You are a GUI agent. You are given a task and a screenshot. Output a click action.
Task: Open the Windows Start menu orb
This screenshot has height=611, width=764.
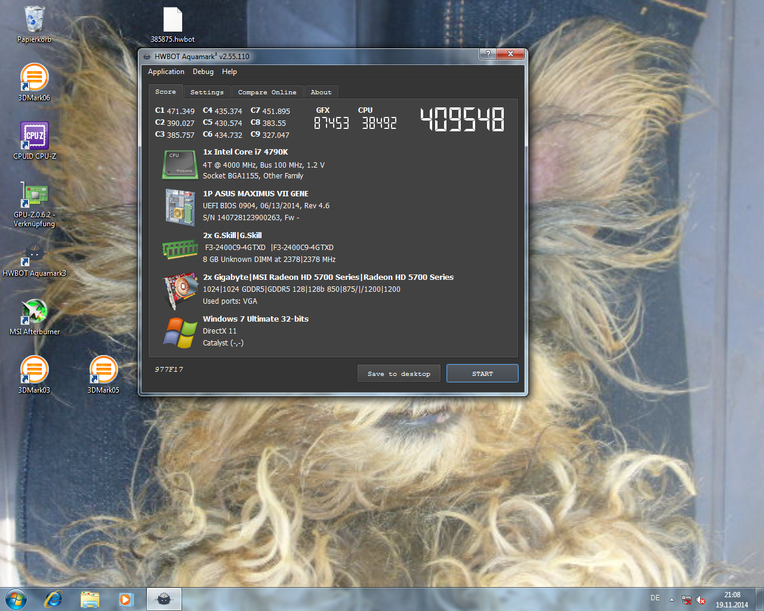coord(16,599)
